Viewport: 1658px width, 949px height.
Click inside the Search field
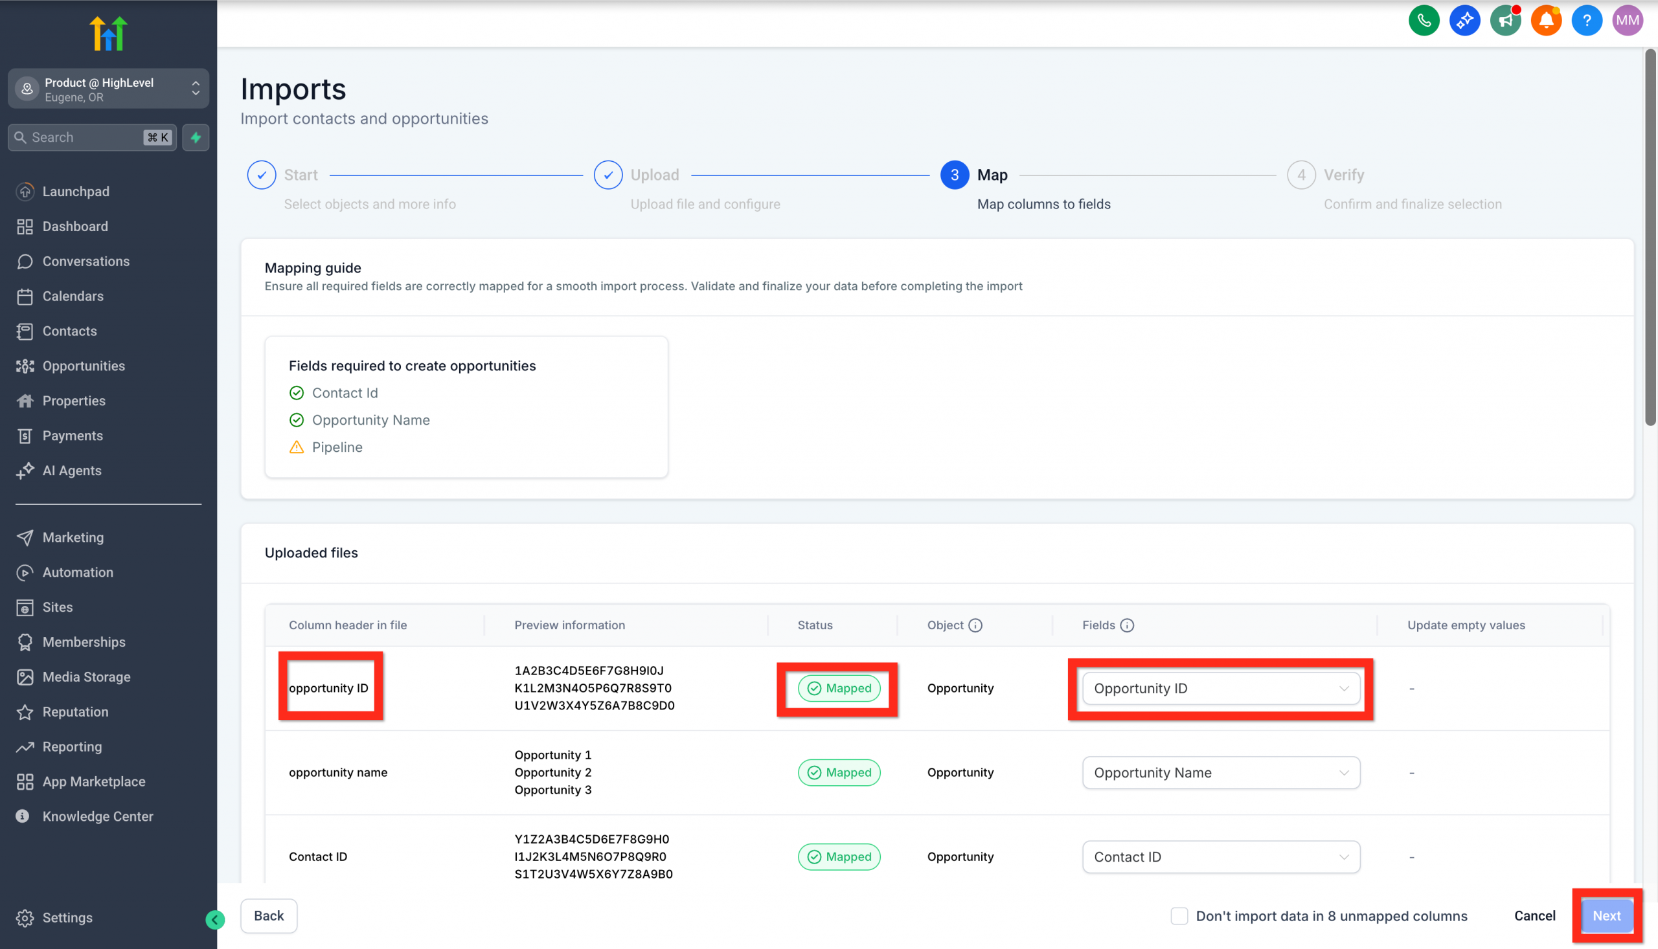coord(78,137)
